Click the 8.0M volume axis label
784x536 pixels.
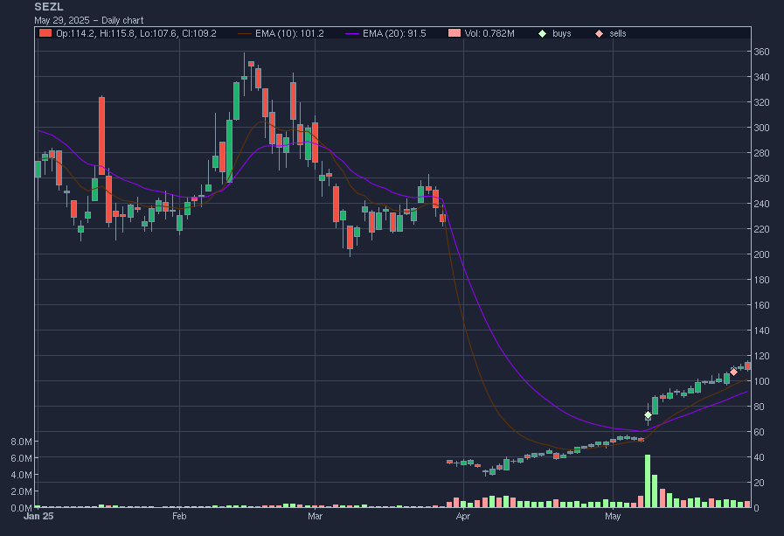click(21, 442)
